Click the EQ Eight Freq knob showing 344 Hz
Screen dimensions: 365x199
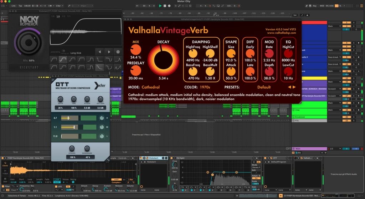(175, 165)
